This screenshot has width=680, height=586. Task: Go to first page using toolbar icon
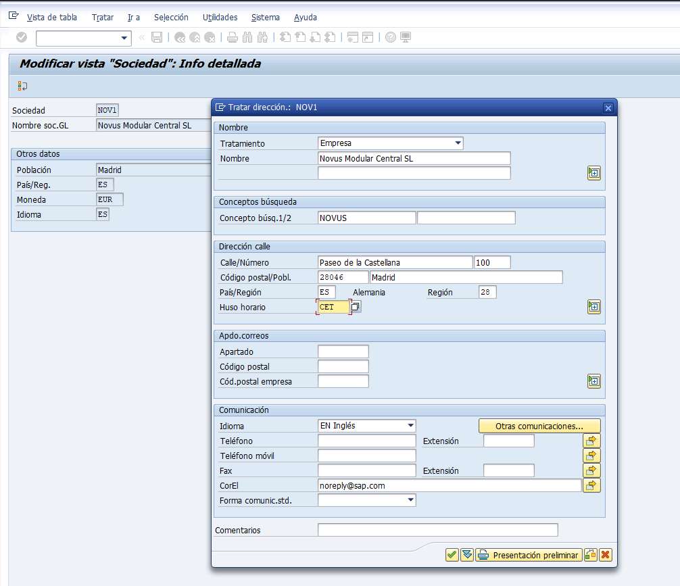click(285, 37)
